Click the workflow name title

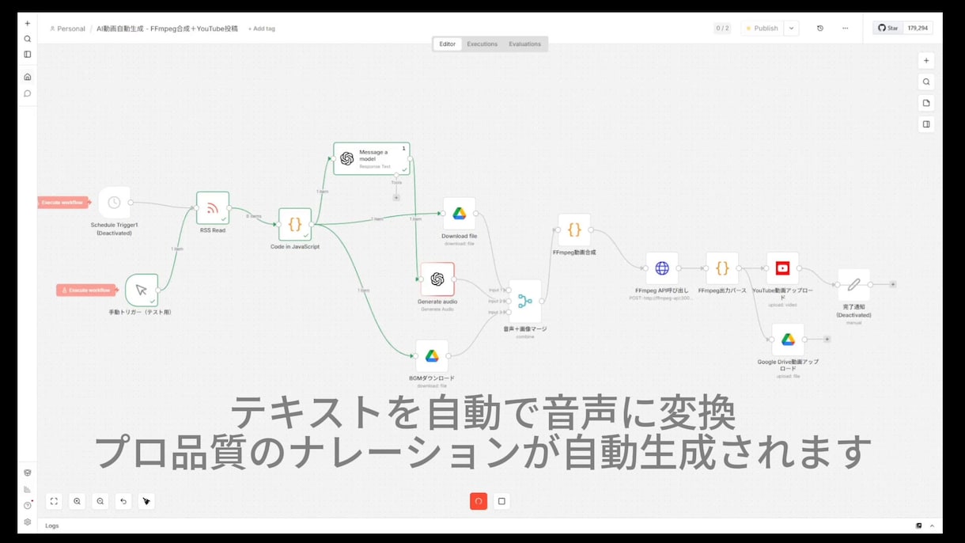click(x=167, y=28)
